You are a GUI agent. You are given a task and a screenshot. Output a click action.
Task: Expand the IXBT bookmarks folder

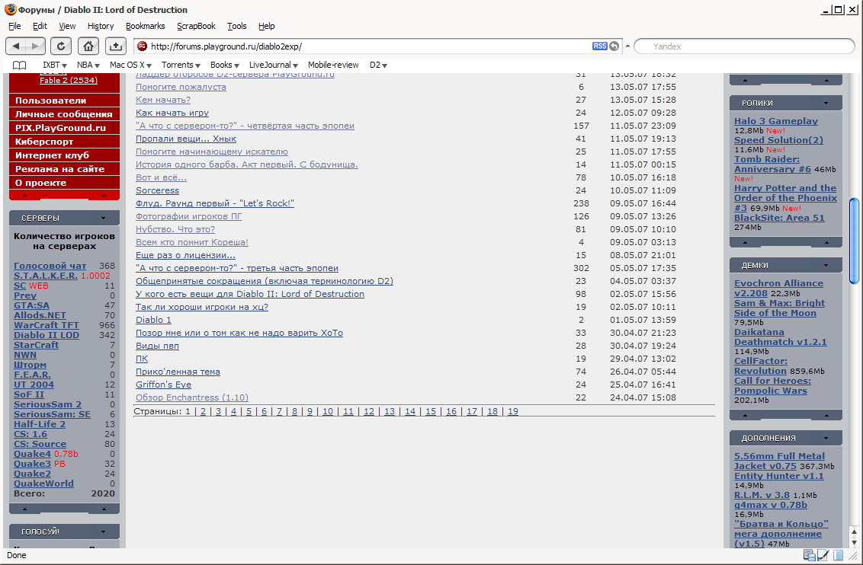tap(54, 65)
